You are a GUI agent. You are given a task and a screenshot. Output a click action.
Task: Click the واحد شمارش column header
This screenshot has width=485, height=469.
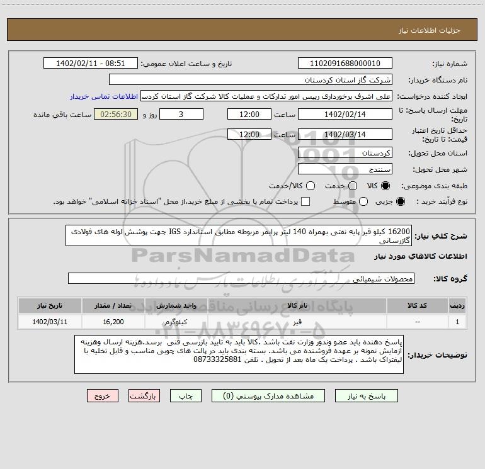pos(176,305)
